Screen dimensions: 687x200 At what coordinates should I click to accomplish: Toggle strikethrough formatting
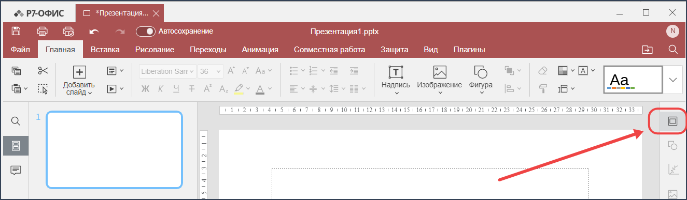point(192,89)
